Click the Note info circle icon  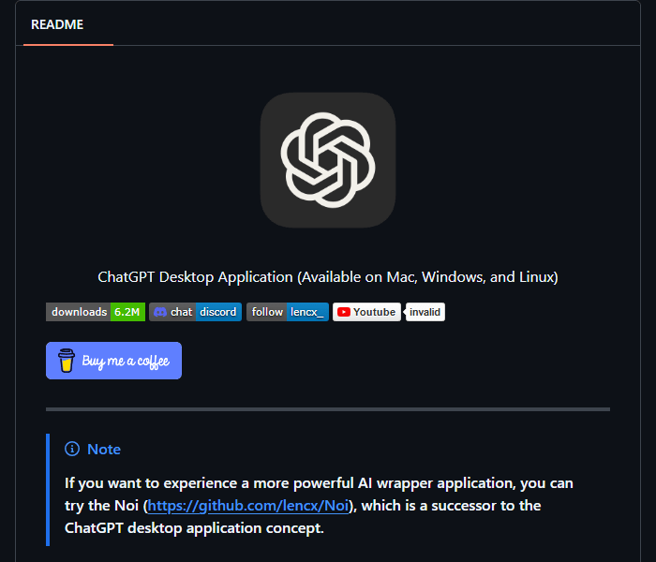72,449
